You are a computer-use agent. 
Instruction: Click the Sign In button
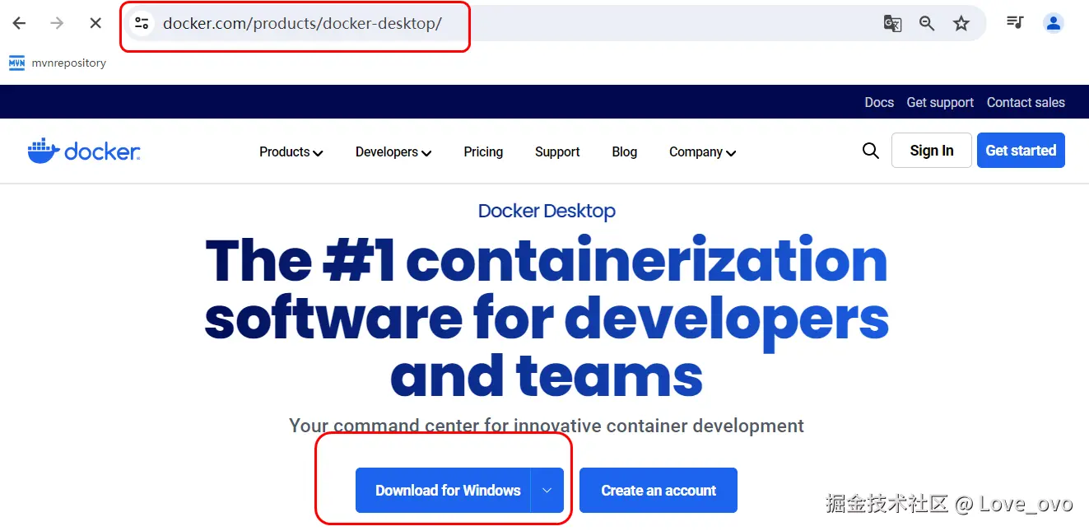(x=932, y=151)
